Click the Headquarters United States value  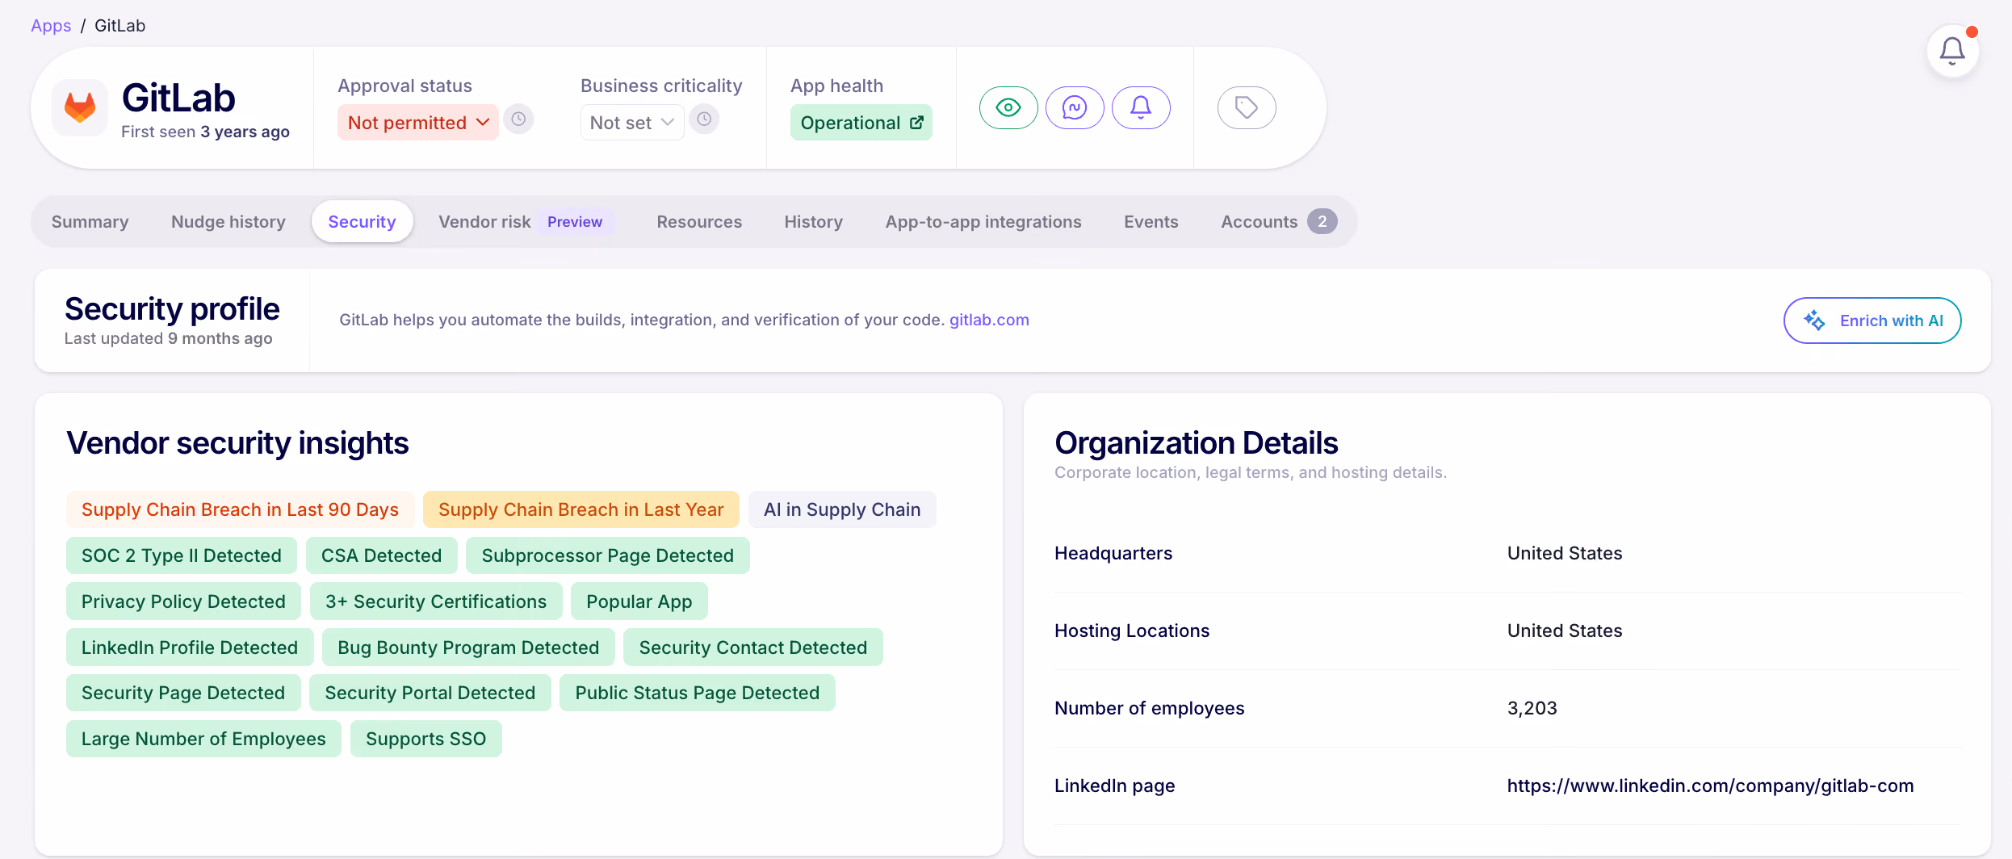click(x=1565, y=553)
